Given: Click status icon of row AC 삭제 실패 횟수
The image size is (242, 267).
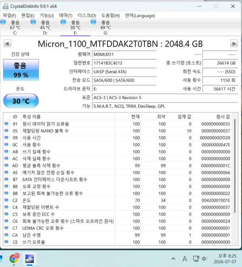Looking at the screenshot, I should pyautogui.click(x=6, y=158).
